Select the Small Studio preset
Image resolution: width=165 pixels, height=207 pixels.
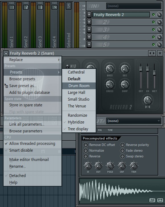point(79,99)
